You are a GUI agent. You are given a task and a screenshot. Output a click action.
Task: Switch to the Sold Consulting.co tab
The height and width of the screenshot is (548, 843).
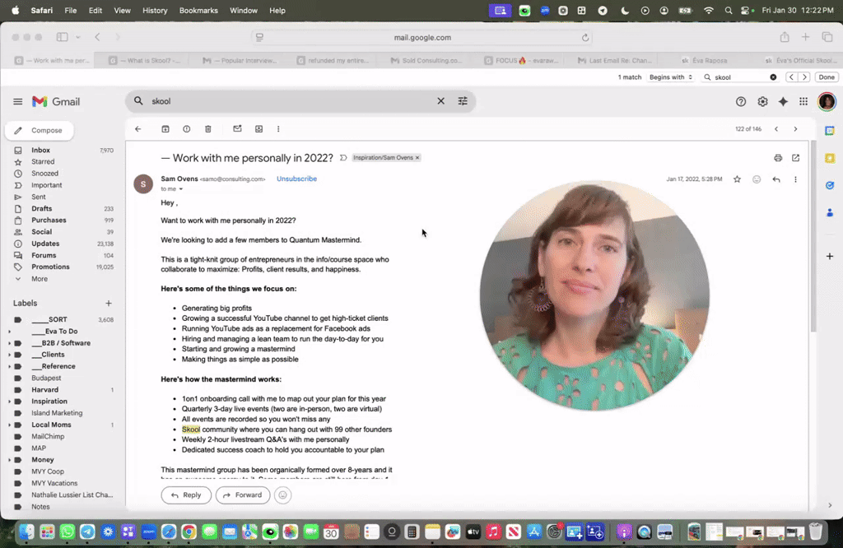(427, 61)
